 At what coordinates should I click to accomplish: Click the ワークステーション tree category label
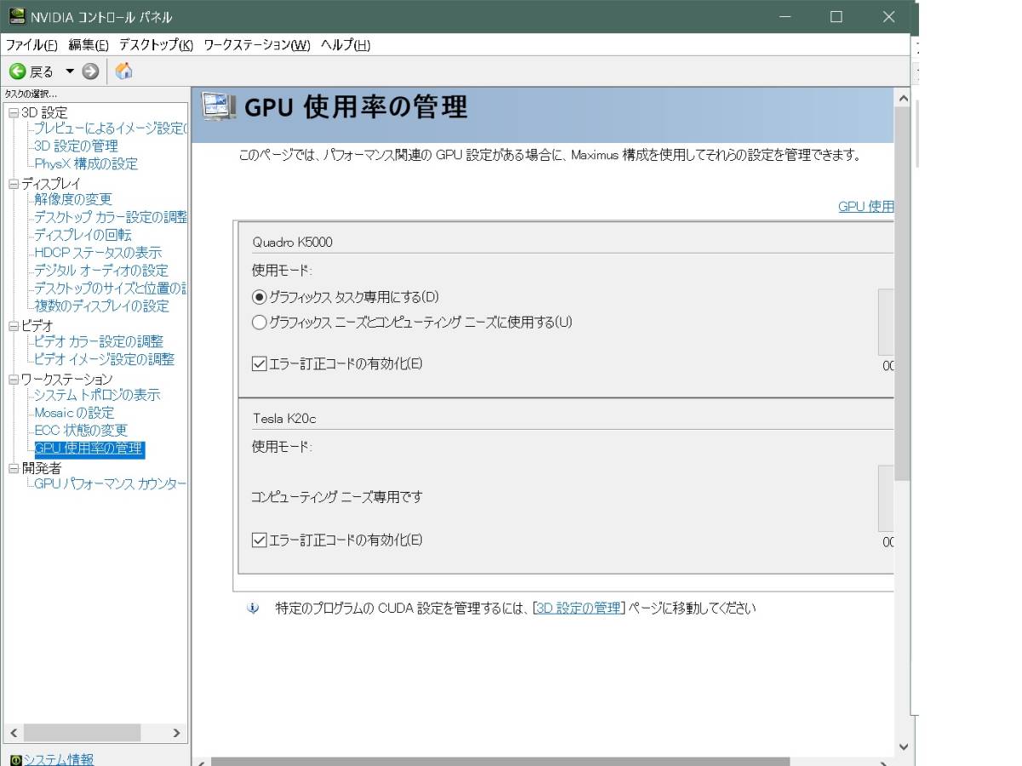coord(66,379)
